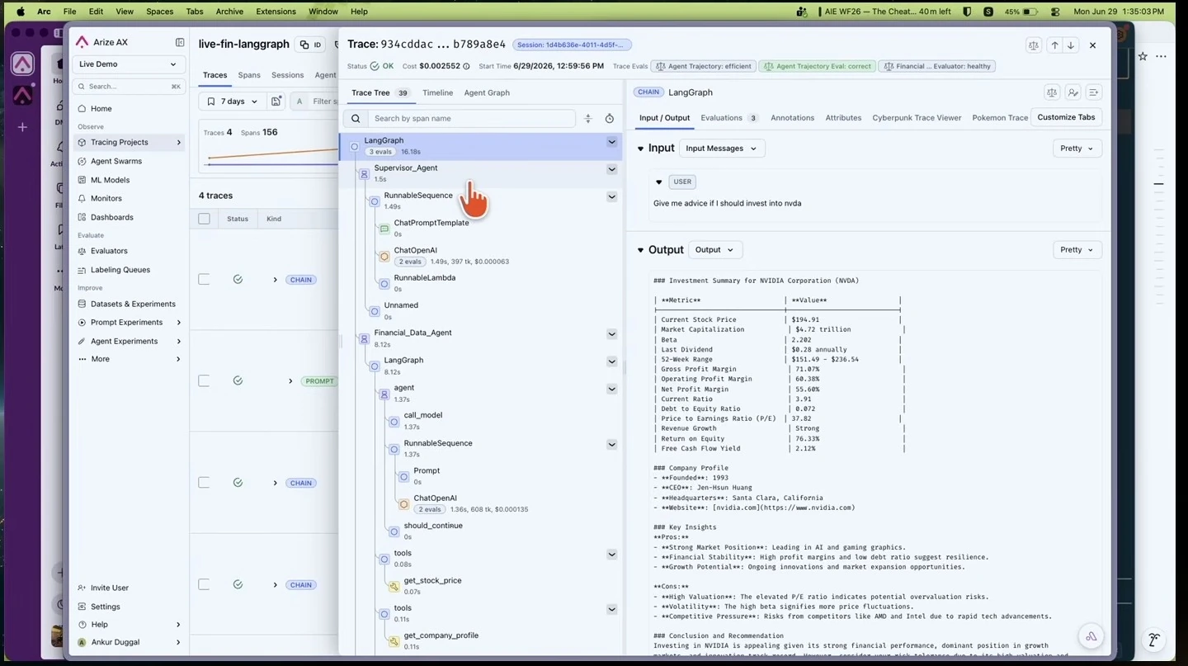Collapse the Output section triangle
This screenshot has width=1188, height=666.
pyautogui.click(x=640, y=250)
